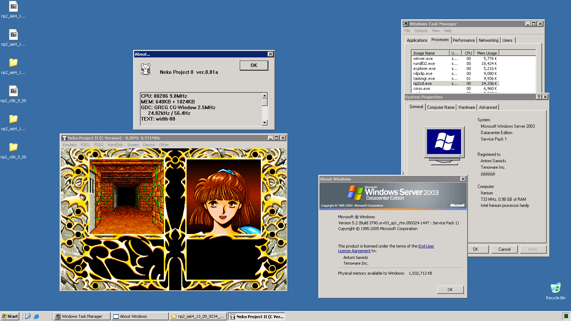Open Task Manager Help menu
571x321 pixels.
448,31
